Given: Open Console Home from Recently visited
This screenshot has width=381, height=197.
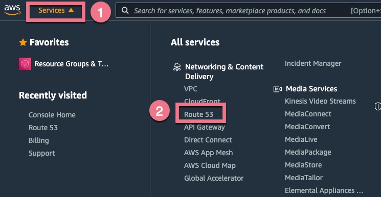Looking at the screenshot, I should point(52,115).
